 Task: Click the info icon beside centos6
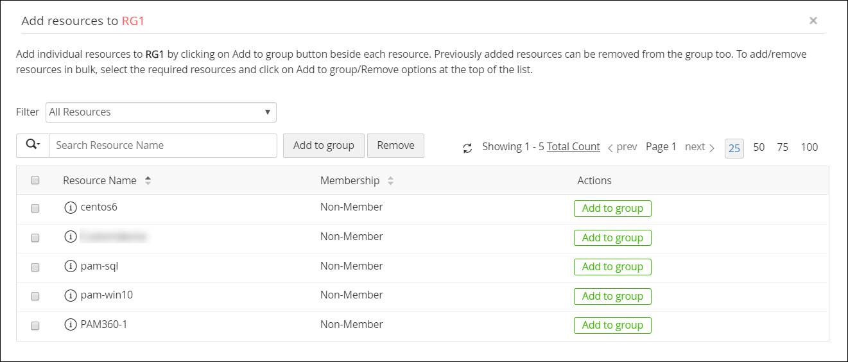[71, 207]
